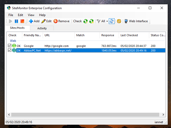This screenshot has width=171, height=128.
Task: Click the second green check-all arrows icon
Action: (91, 21)
